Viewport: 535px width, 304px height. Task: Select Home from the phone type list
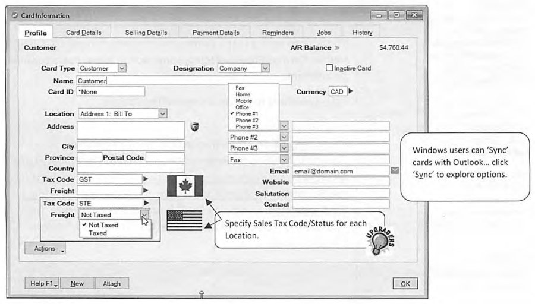(243, 94)
